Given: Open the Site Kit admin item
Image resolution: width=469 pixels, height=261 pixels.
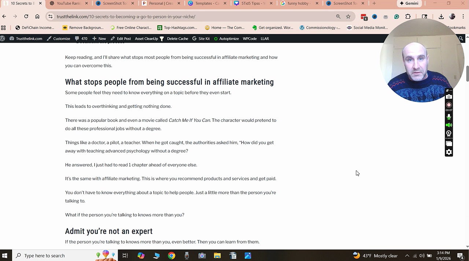Looking at the screenshot, I should pyautogui.click(x=201, y=38).
